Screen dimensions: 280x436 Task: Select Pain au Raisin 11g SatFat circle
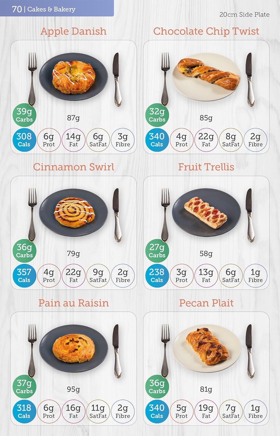tap(98, 411)
